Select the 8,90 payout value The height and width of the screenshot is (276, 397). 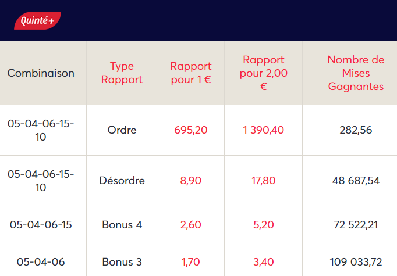pos(191,181)
